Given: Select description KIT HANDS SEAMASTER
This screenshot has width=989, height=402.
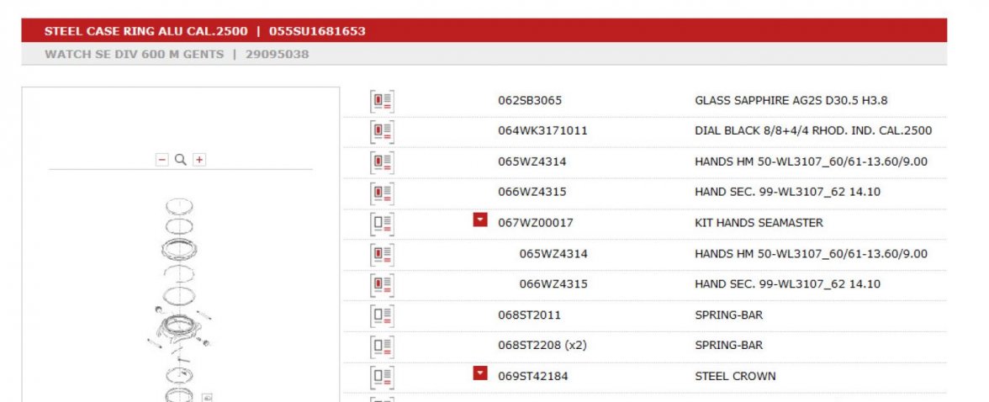Looking at the screenshot, I should point(759,223).
